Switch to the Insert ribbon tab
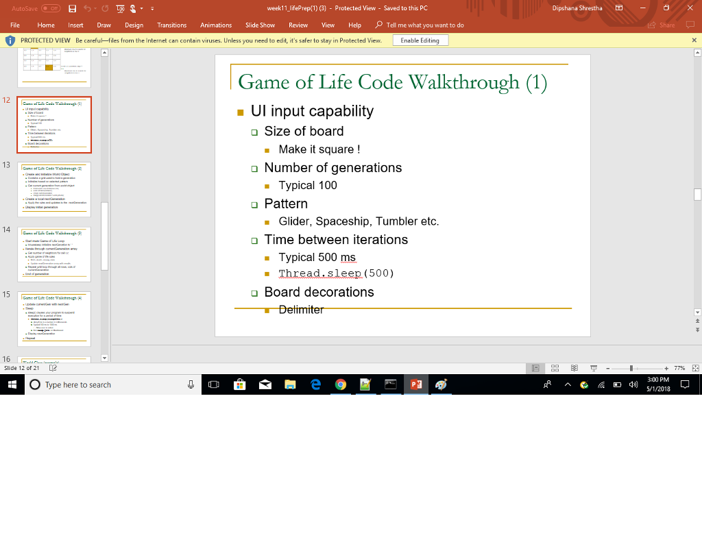Image resolution: width=702 pixels, height=553 pixels. (x=75, y=25)
